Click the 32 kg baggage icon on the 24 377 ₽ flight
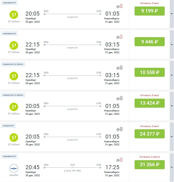Viewport: 174px width, 182px height. click(121, 129)
